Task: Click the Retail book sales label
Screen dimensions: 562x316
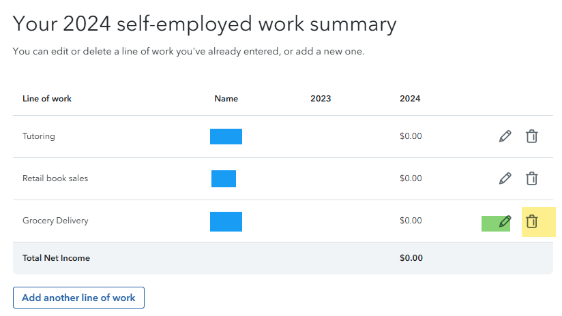Action: [55, 178]
